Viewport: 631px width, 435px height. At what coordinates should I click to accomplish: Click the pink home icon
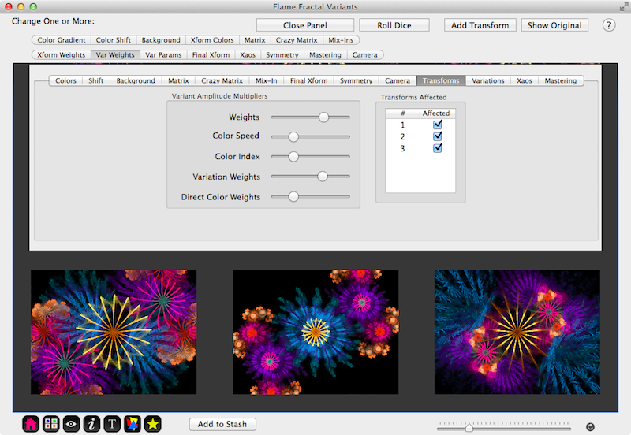click(x=31, y=424)
